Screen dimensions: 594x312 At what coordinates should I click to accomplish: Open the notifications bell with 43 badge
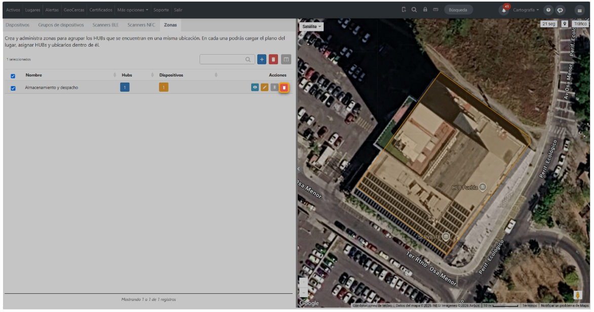tap(504, 10)
